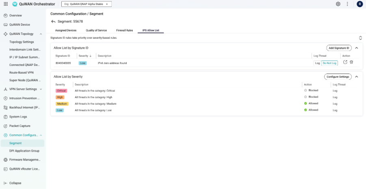Click the Configure Settings button
This screenshot has width=366, height=189.
[338, 76]
